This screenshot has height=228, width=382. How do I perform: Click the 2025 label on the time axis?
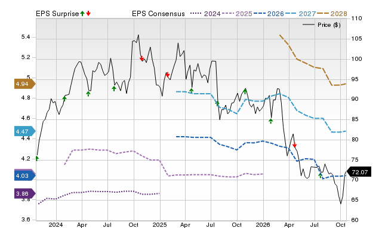[x=159, y=224]
